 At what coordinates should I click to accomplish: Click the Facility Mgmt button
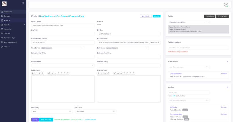tap(210, 16)
